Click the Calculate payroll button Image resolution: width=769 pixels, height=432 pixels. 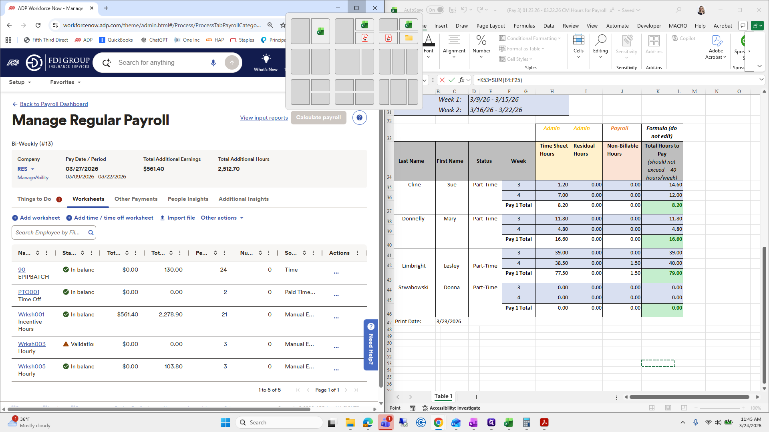coord(318,118)
